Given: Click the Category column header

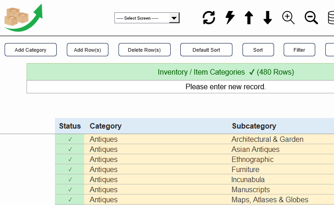Looking at the screenshot, I should click(106, 126).
